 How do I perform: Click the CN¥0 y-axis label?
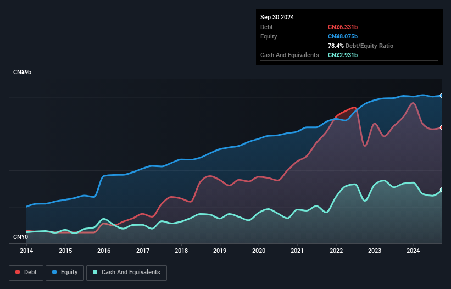20,237
